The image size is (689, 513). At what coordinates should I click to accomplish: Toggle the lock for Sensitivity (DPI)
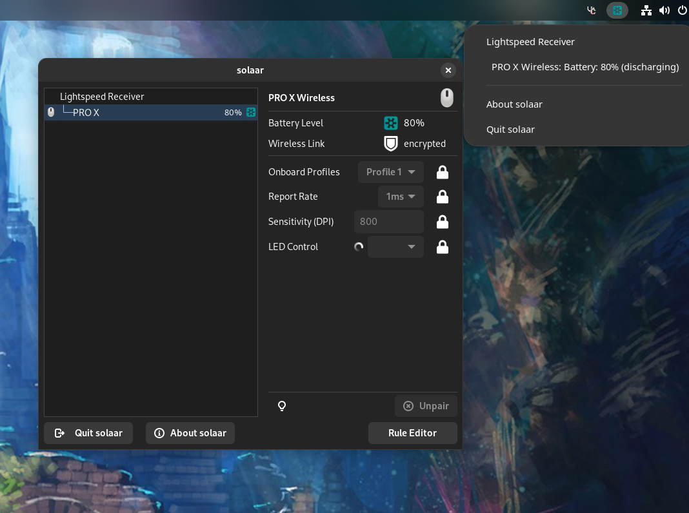click(x=443, y=222)
